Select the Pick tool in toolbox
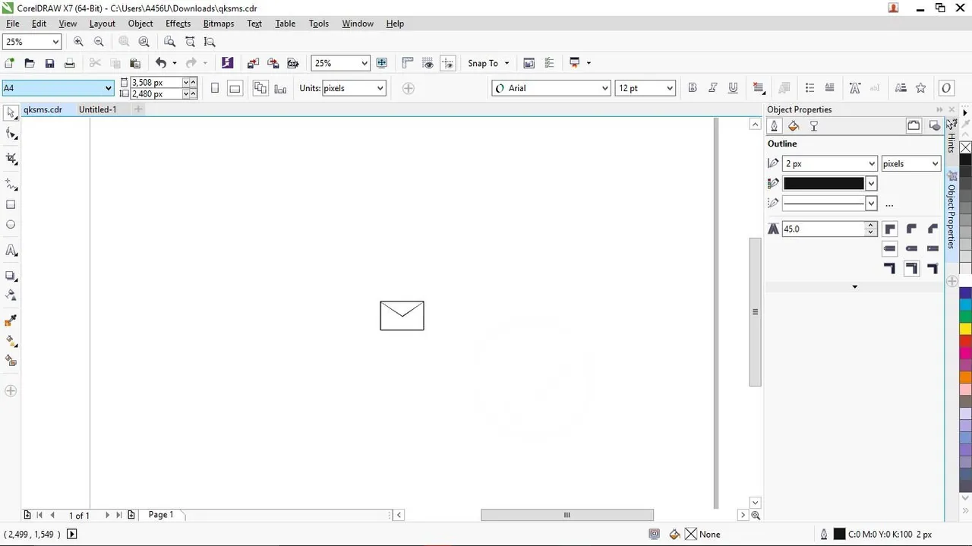This screenshot has width=972, height=546. tap(11, 113)
